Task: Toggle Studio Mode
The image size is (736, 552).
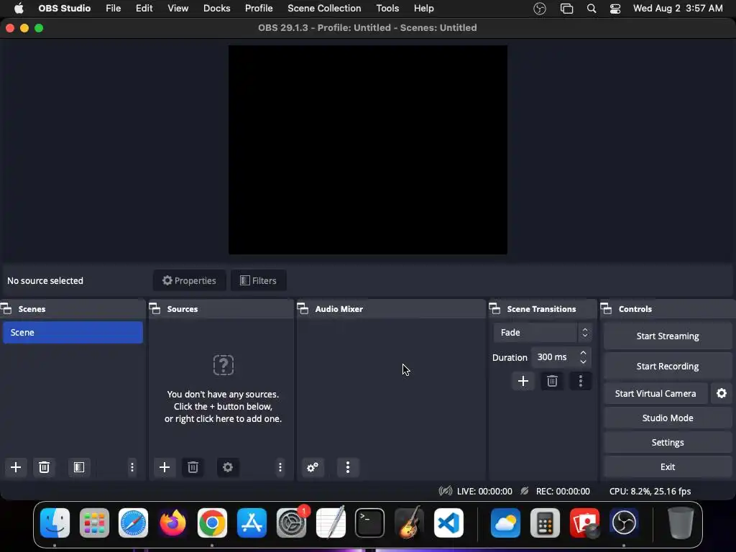Action: (x=668, y=418)
